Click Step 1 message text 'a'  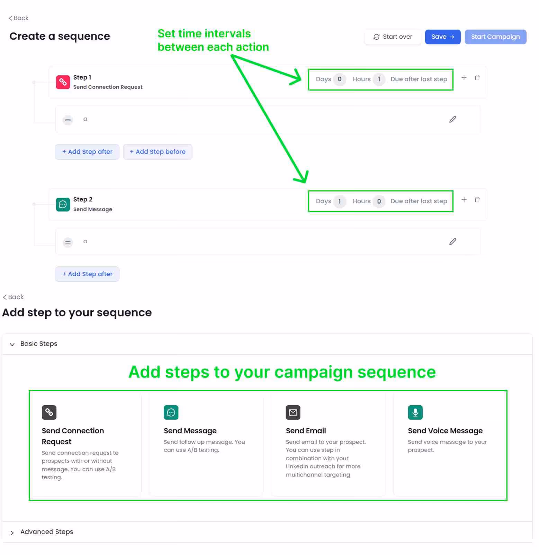(x=85, y=119)
